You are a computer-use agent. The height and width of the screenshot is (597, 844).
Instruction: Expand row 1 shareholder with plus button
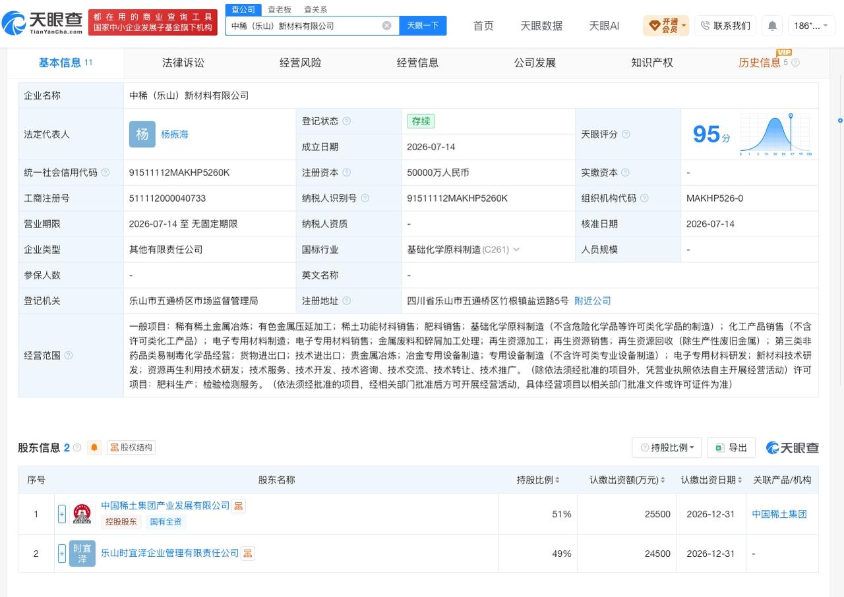[x=62, y=514]
